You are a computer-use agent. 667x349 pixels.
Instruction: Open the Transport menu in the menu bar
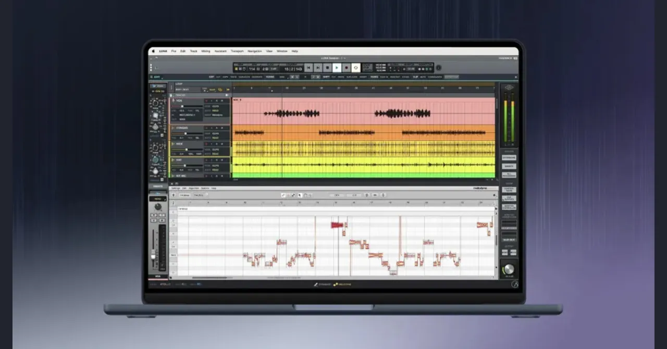237,51
